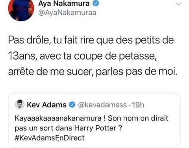189x148 pixels.
Task: Click the 'arrête de me sucer' line
Action: 51,71
